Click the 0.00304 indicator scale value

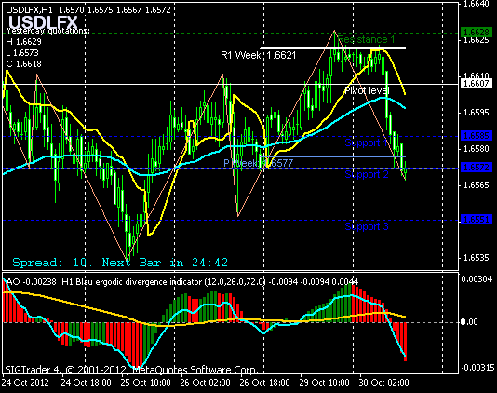tap(477, 279)
